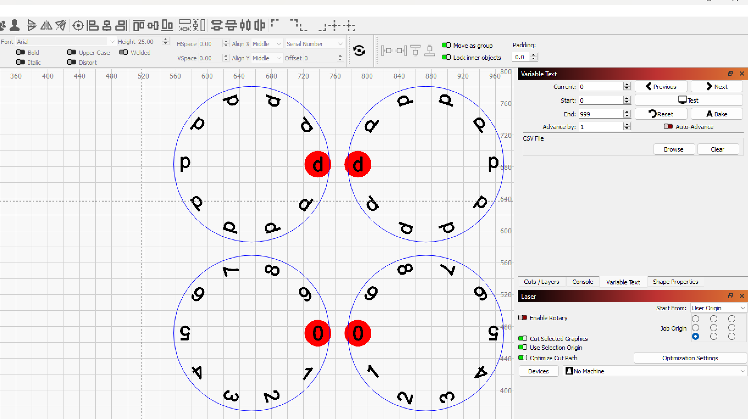Open the Font family dropdown
Image resolution: width=748 pixels, height=419 pixels.
click(112, 41)
